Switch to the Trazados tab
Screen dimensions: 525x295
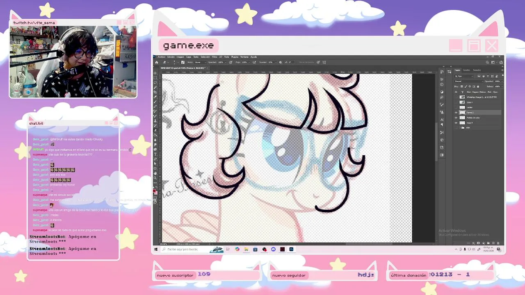coord(477,70)
